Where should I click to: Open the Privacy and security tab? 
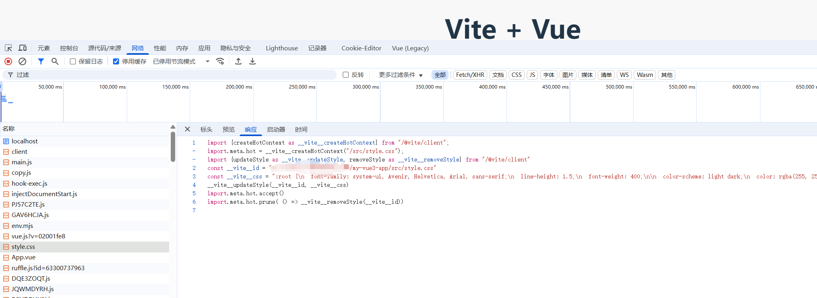pos(236,48)
